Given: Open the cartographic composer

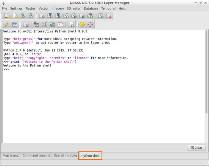Looking at the screenshot, I should coord(60,24).
